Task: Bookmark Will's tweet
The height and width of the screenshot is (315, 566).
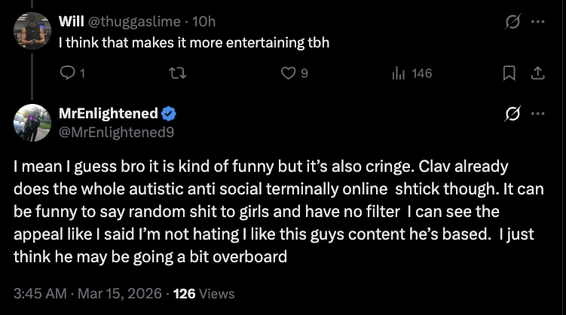Action: [509, 73]
